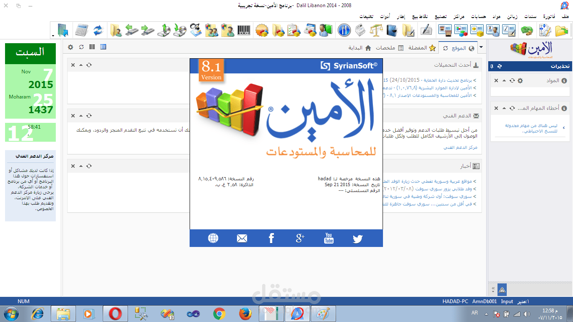This screenshot has height=322, width=573.
Task: Click the folder with user toolbar icon
Action: tap(116, 30)
